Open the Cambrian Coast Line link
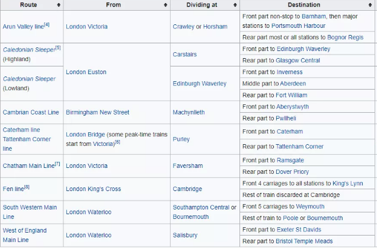Image resolution: width=377 pixels, height=248 pixels. click(31, 112)
